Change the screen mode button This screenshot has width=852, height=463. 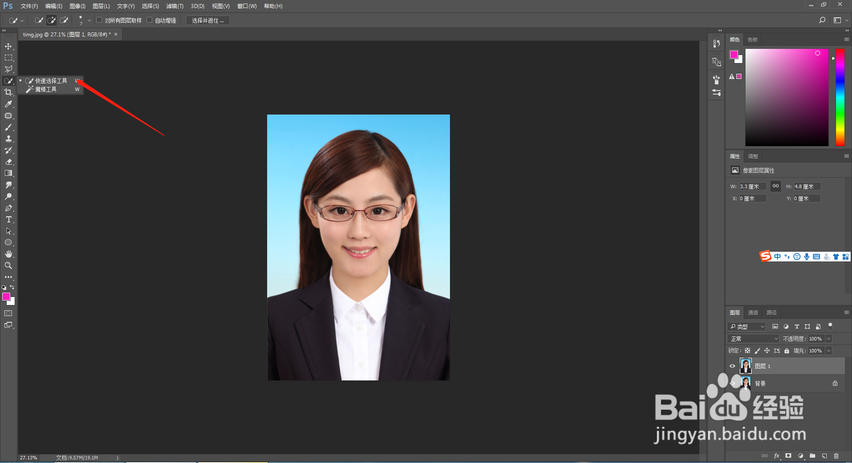point(8,325)
